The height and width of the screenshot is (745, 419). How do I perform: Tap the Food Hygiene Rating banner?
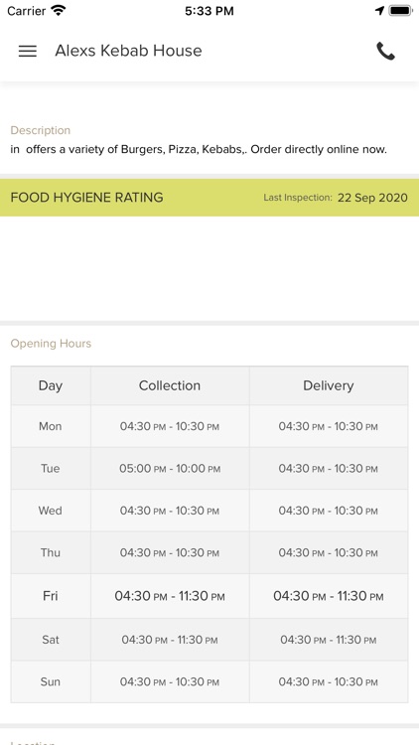(x=209, y=198)
